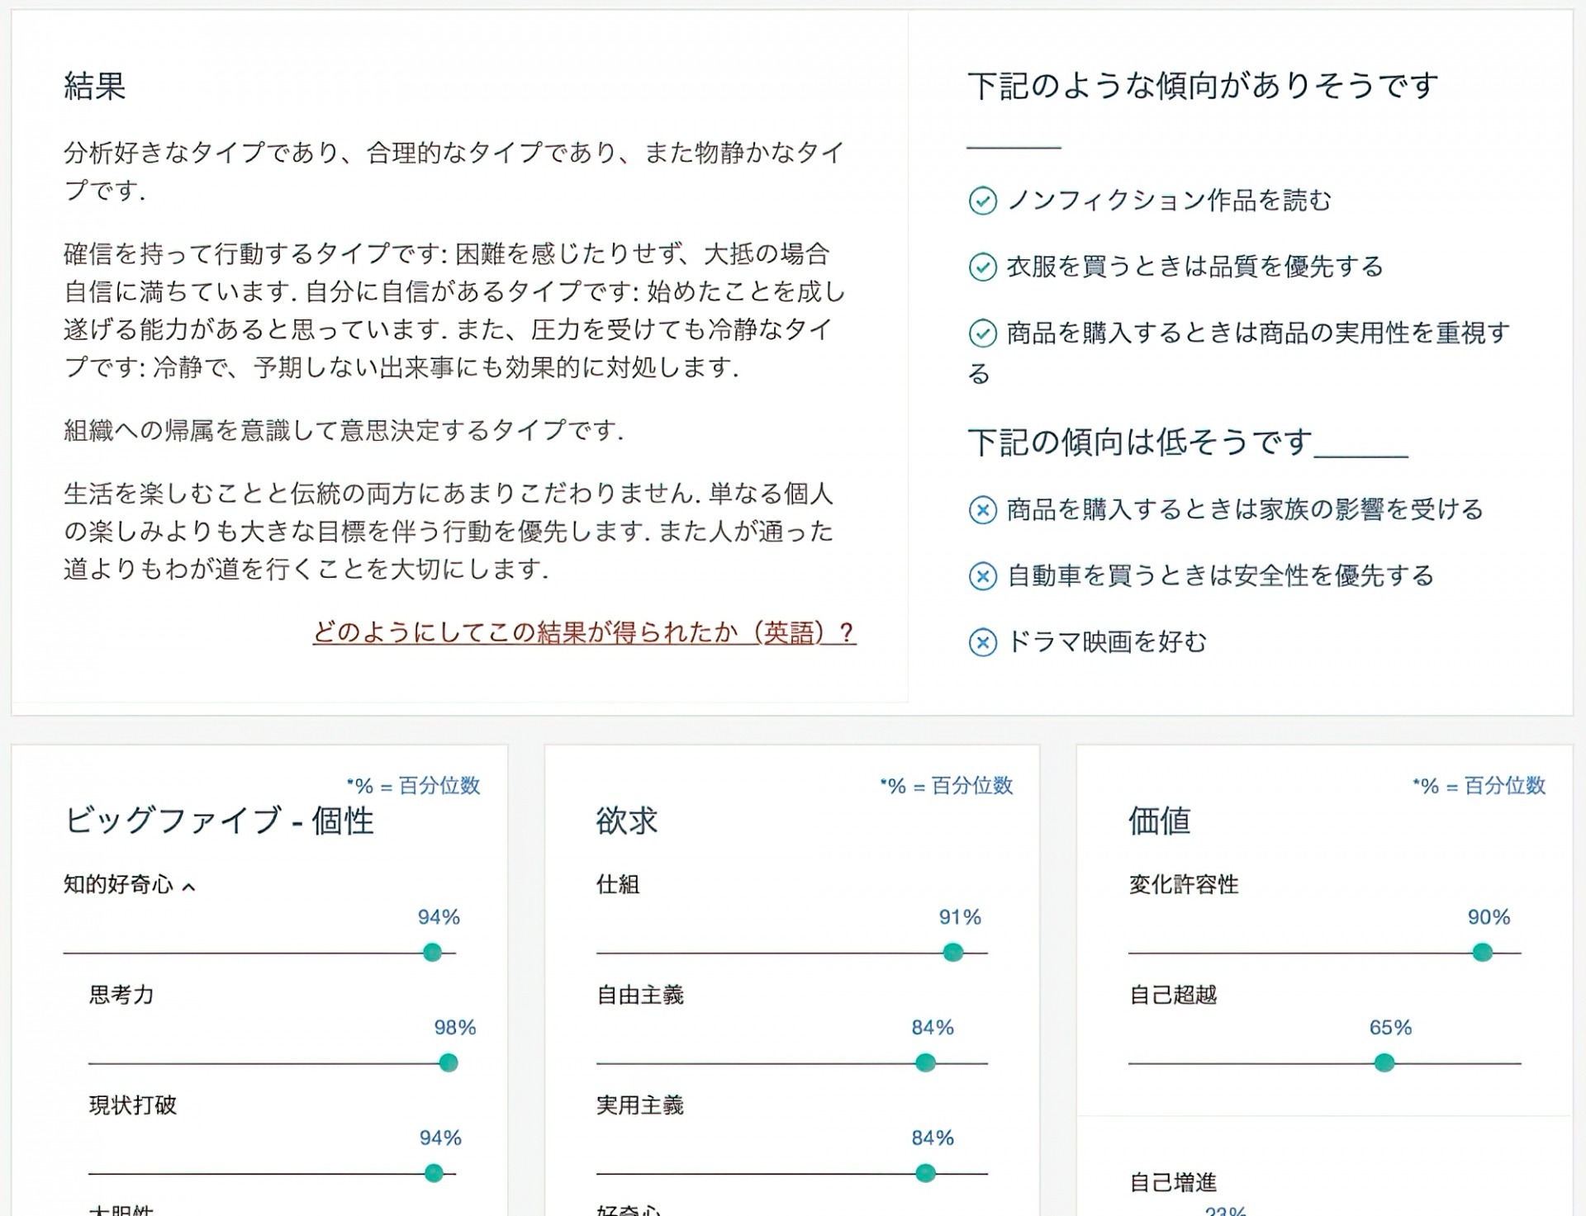Click the teal dot on the 変化許容性 slider
Screen dimensions: 1586x1216
1481,953
